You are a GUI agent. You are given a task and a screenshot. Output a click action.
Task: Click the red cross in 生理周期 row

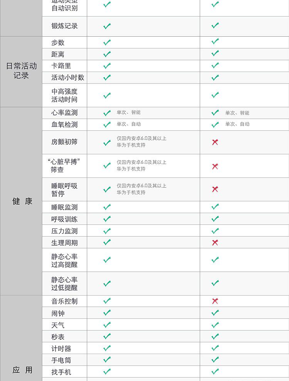click(x=215, y=242)
